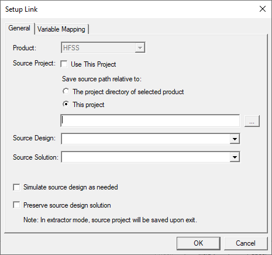Click the Cancel button
Viewport: 272px width, 255px height.
246,243
